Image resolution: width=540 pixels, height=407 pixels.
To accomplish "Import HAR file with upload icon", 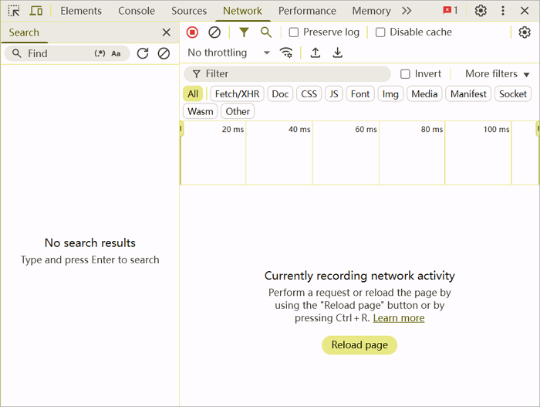I will tap(316, 53).
